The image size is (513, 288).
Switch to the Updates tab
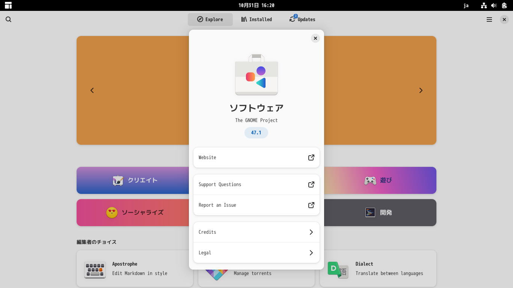tap(302, 19)
